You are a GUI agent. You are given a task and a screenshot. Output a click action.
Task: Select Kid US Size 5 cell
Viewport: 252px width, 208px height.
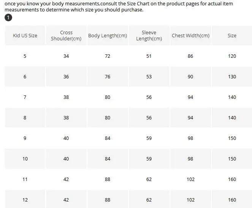coord(25,56)
